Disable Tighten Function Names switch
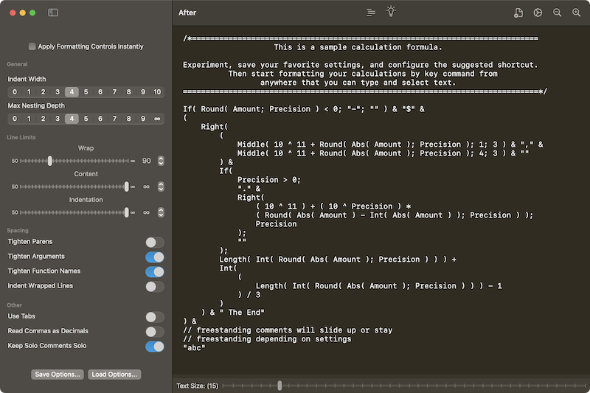This screenshot has width=590, height=393. coord(155,271)
